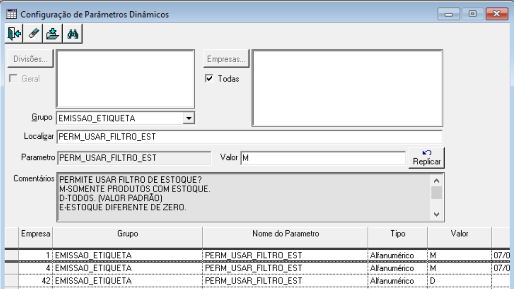Click Alfanumérico cell in row 42
The image size is (514, 289).
tap(398, 281)
